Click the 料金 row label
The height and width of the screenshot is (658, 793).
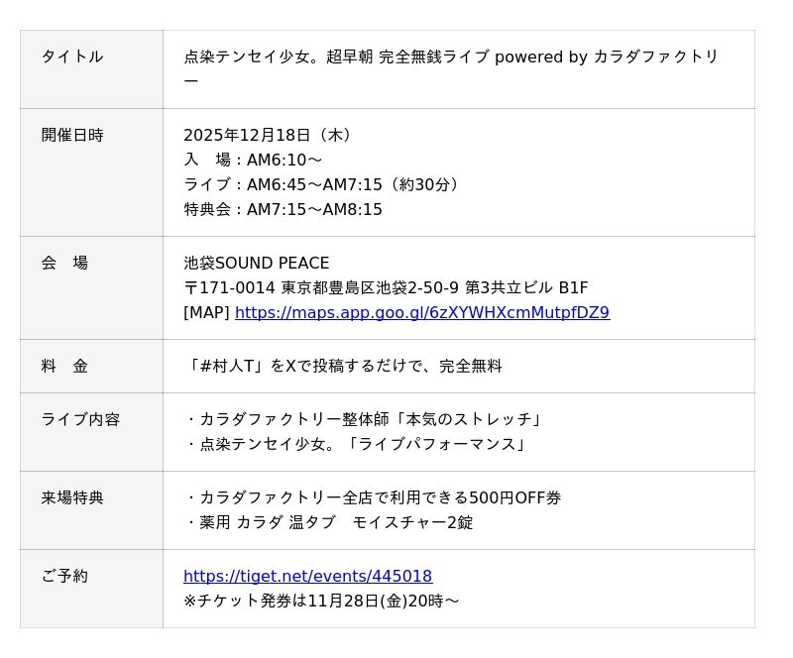click(64, 366)
